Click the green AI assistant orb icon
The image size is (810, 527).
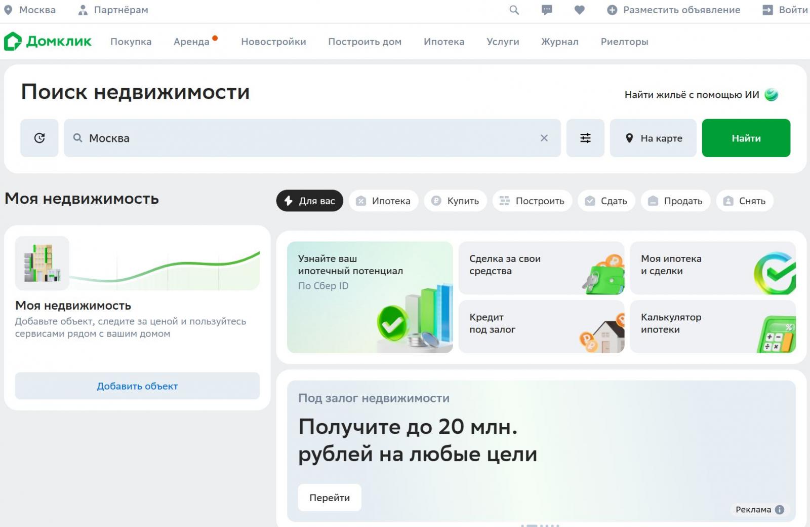(771, 95)
